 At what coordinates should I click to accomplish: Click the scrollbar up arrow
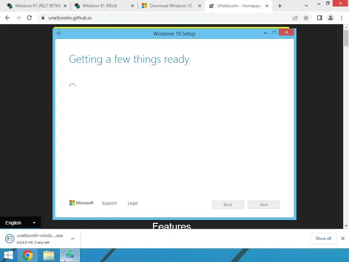[x=346, y=27]
